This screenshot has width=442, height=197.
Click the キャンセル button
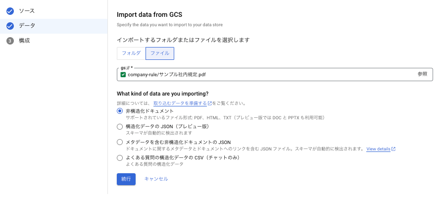click(x=156, y=179)
